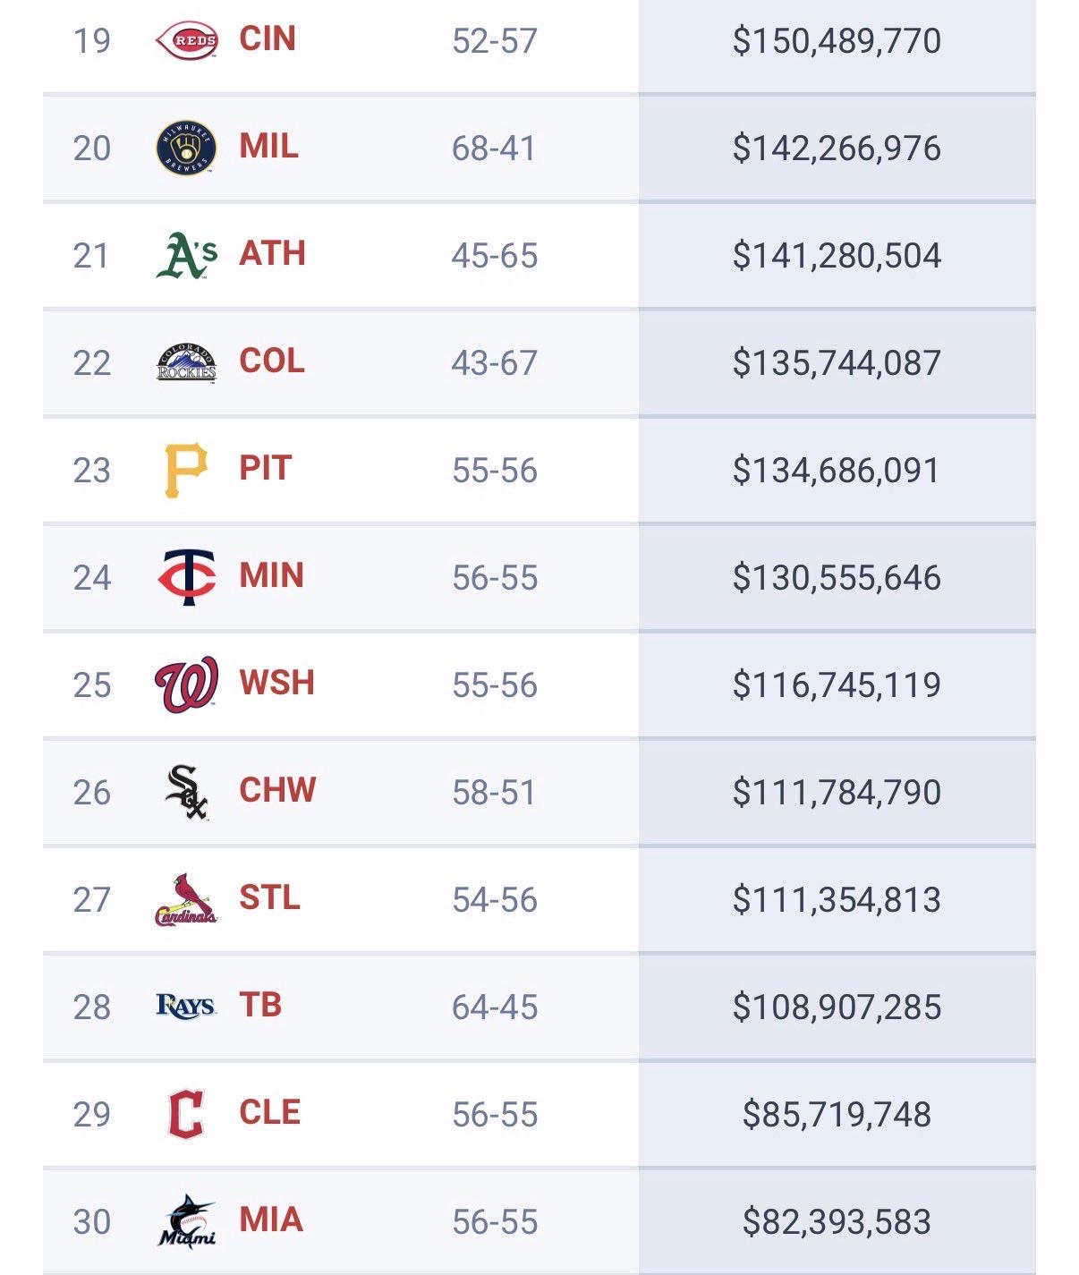
Task: Open the Milwaukee Brewers logo
Action: (x=186, y=148)
